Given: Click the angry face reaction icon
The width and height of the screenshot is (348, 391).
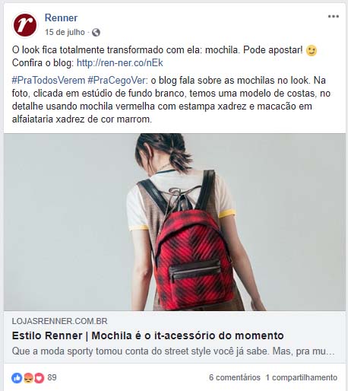Looking at the screenshot, I should [x=28, y=378].
